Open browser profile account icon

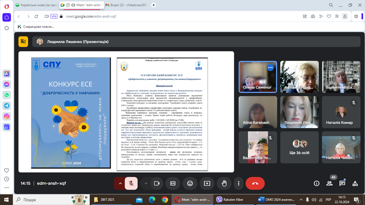click(345, 16)
